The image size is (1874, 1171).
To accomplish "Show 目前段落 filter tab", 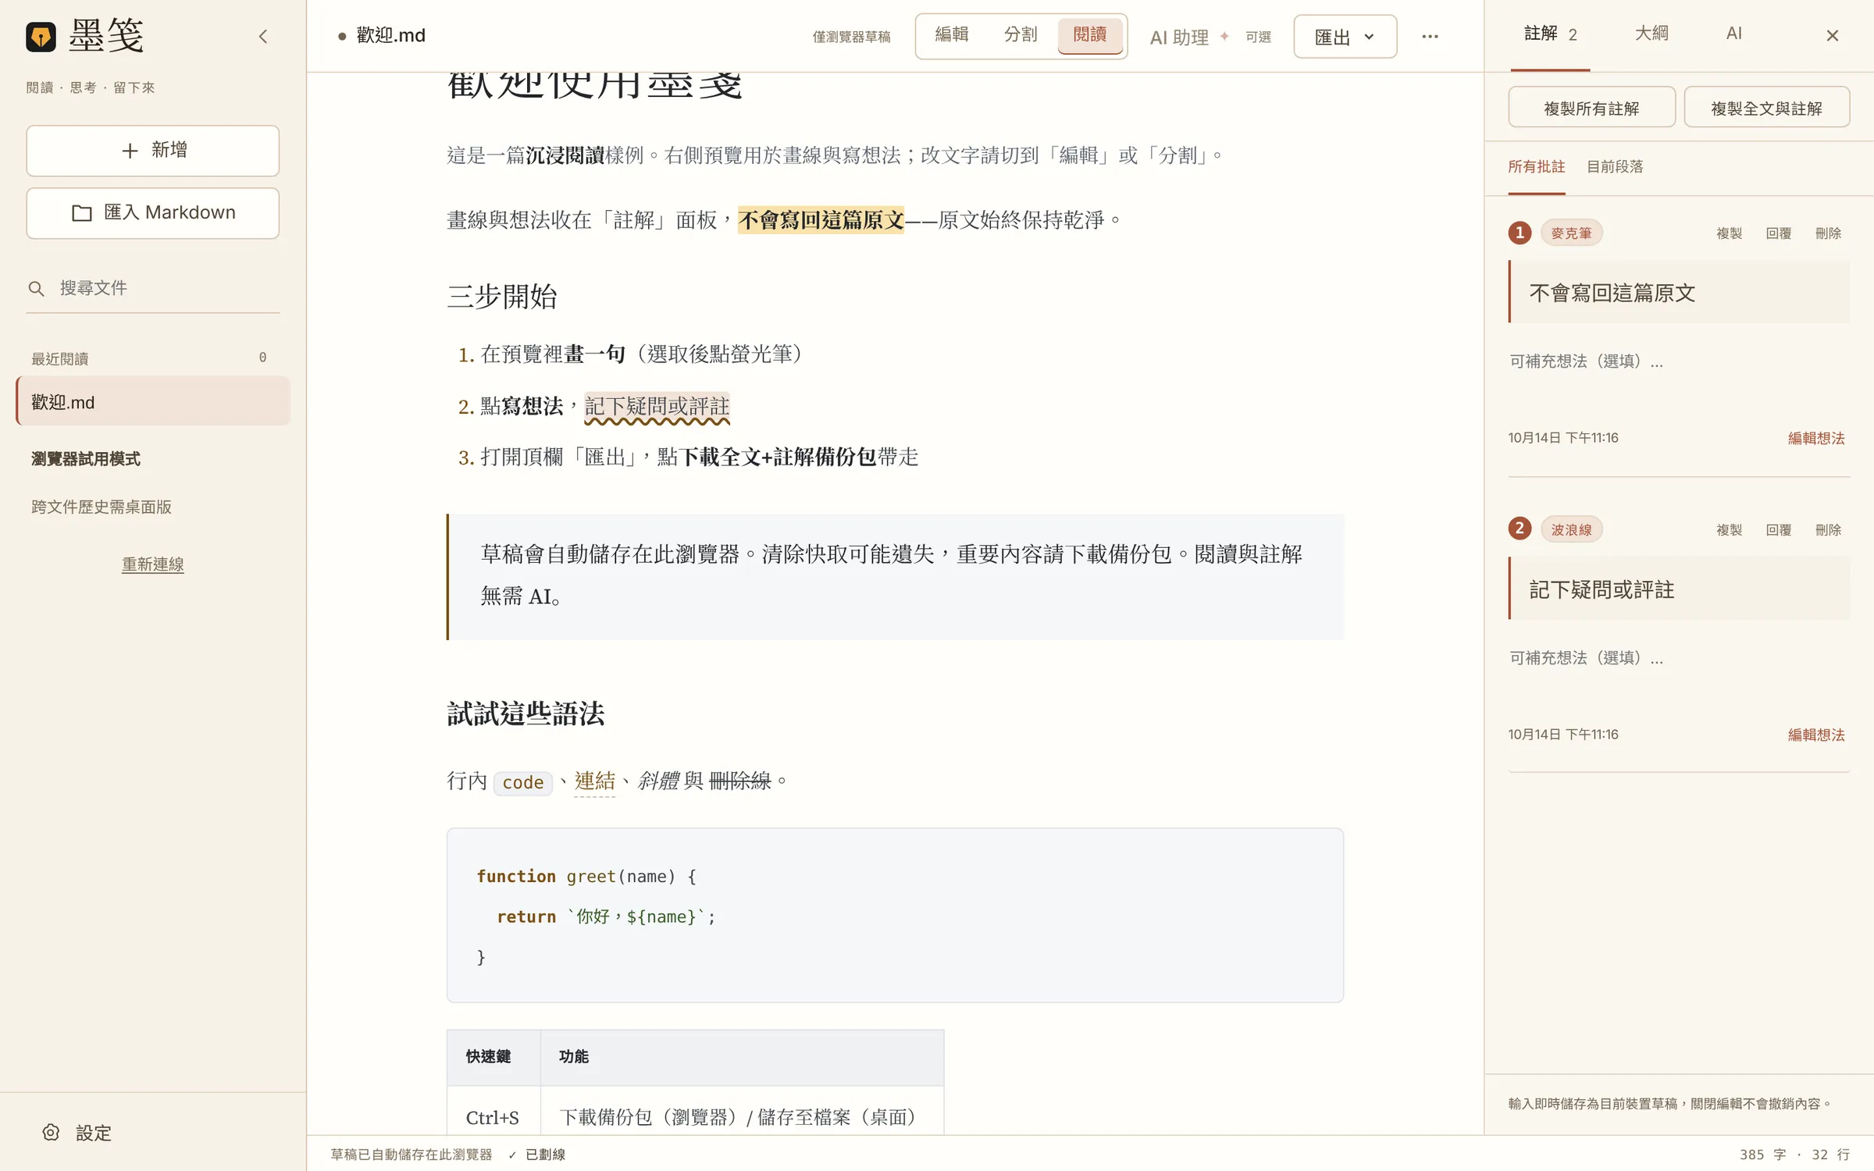I will [x=1615, y=167].
